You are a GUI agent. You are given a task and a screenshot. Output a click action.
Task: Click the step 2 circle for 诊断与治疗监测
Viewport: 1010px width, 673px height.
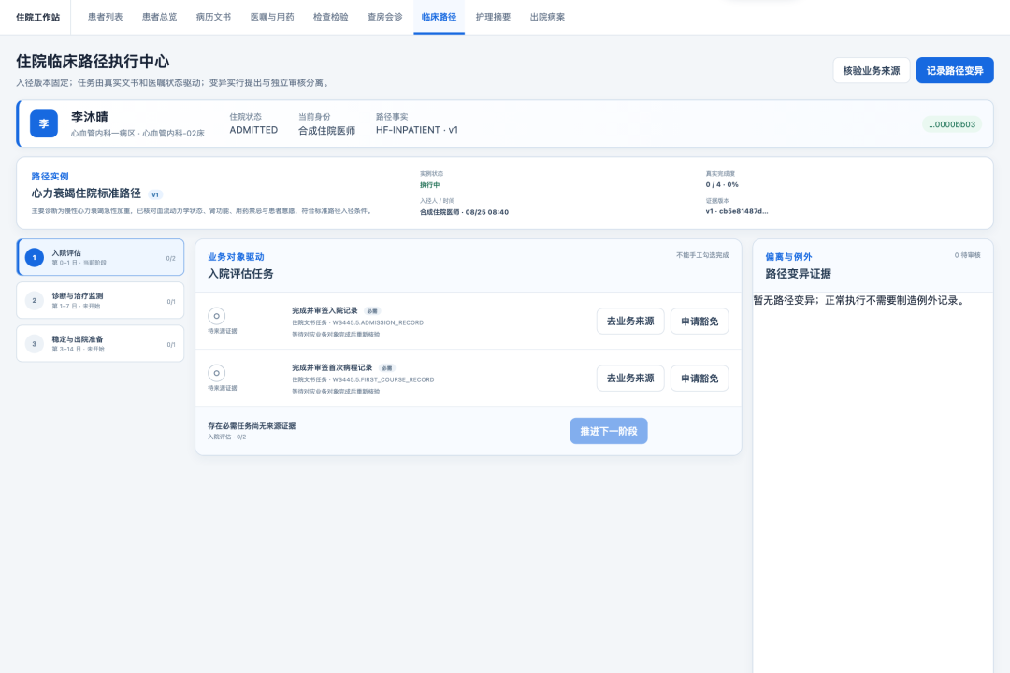[x=35, y=301]
